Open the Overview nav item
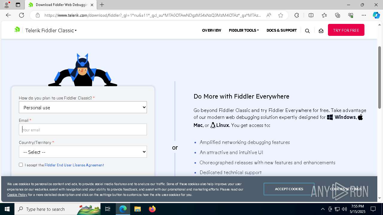The width and height of the screenshot is (383, 215). [212, 30]
